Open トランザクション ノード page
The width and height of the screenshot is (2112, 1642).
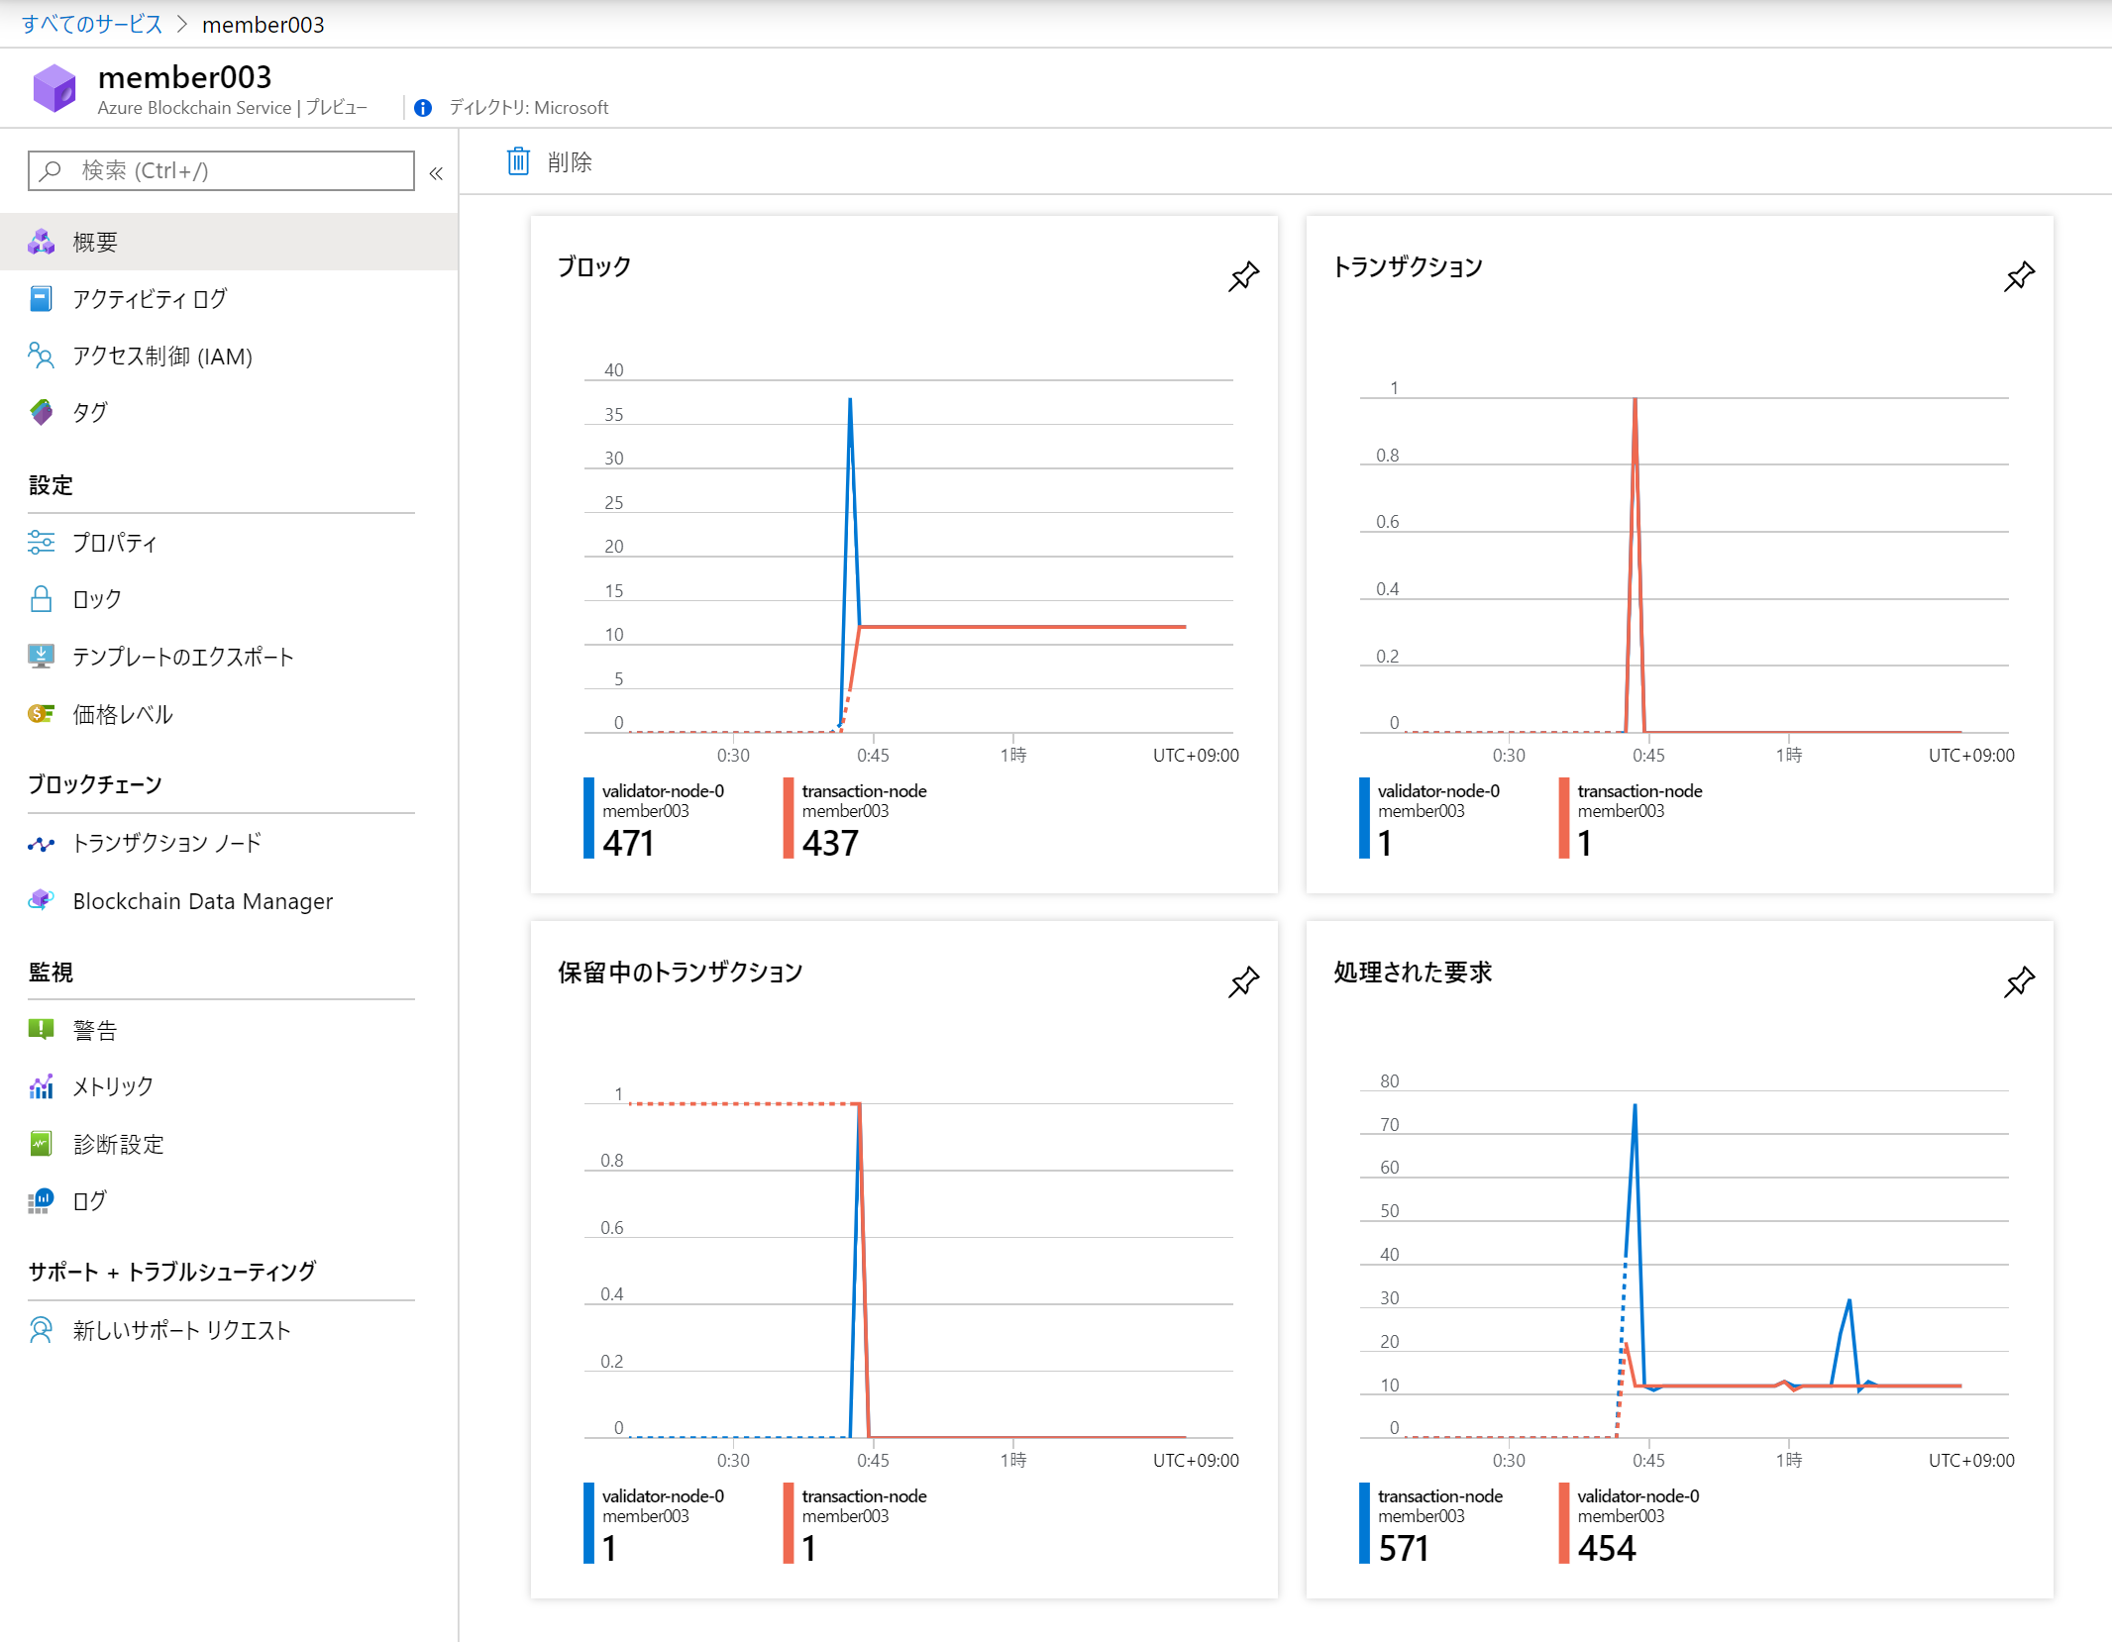point(166,844)
